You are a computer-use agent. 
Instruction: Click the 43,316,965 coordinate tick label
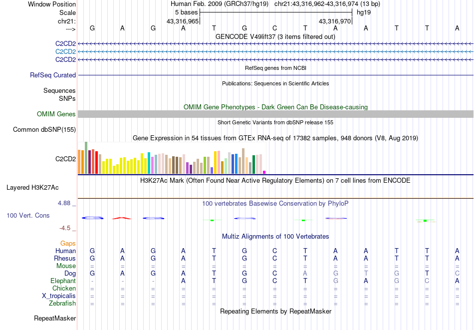point(183,21)
